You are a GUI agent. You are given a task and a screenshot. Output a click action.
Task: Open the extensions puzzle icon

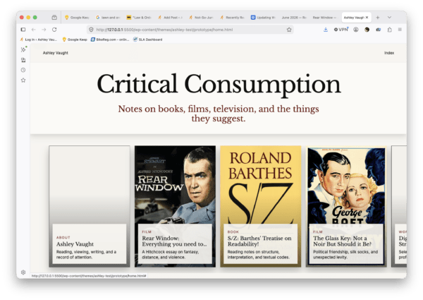click(x=390, y=30)
